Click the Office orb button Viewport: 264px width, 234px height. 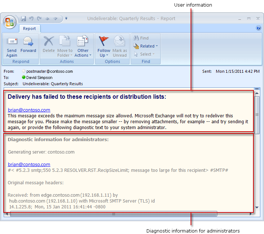[x=9, y=22]
